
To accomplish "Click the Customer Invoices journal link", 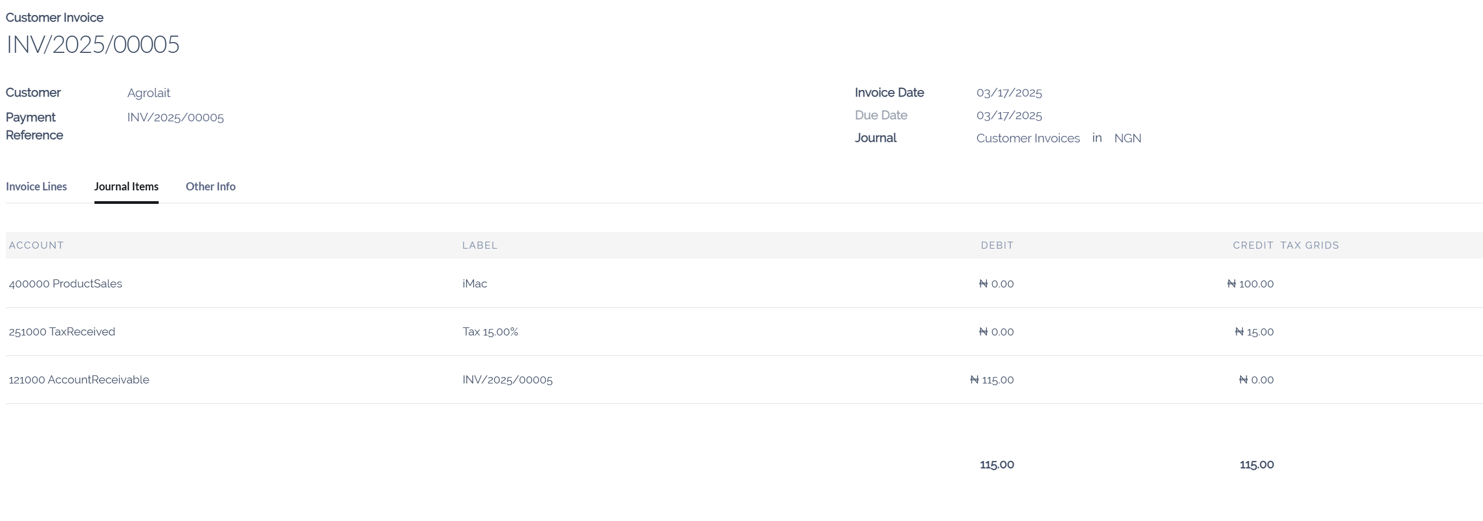I will (1028, 138).
